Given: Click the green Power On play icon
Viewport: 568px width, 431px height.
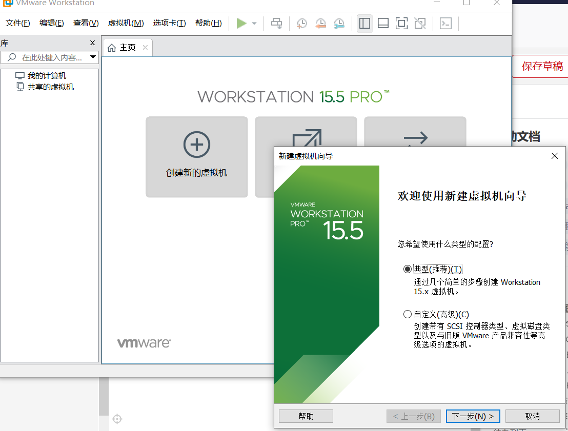Looking at the screenshot, I should click(241, 24).
